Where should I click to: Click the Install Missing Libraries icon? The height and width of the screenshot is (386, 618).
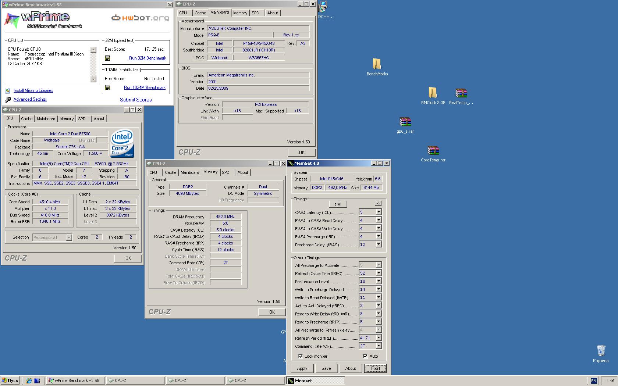(x=8, y=90)
